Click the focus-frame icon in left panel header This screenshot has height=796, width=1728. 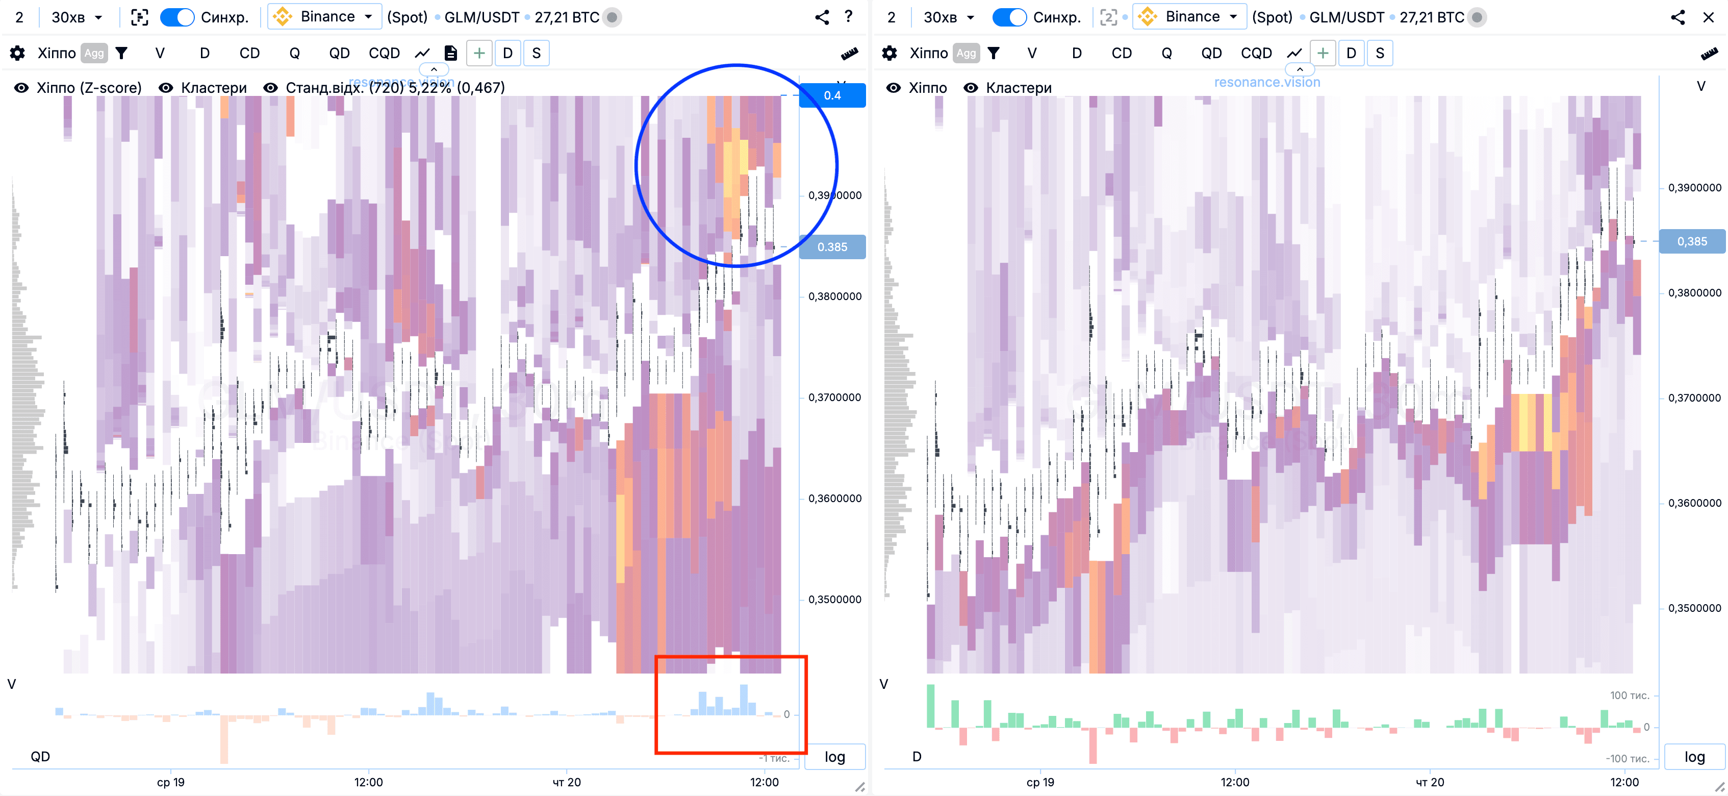pyautogui.click(x=140, y=17)
